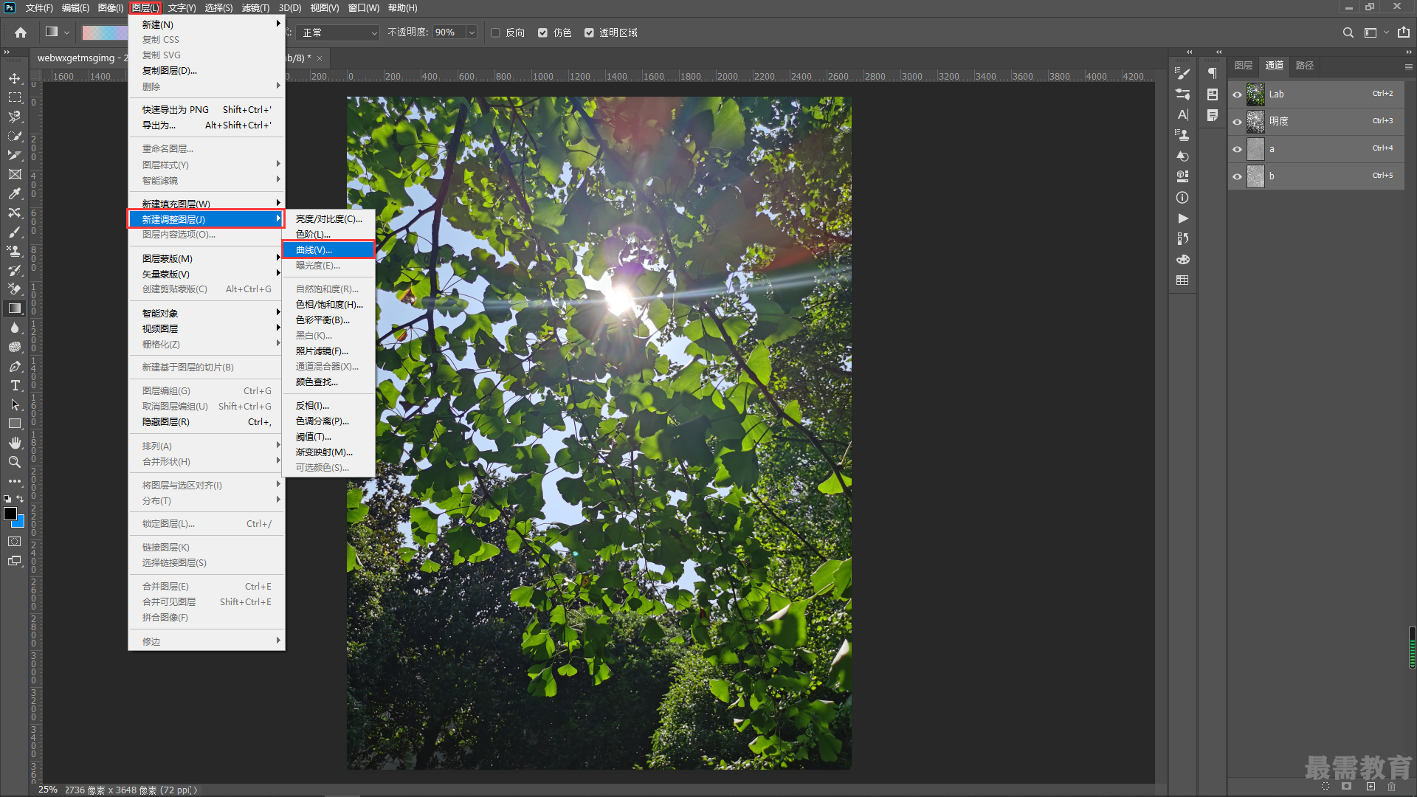
Task: Select the Hand tool
Action: point(15,443)
